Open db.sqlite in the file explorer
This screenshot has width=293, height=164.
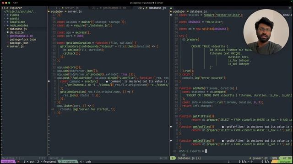[16, 32]
